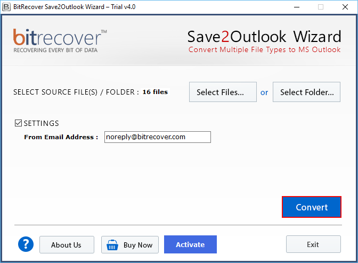Choose Select Folder... button
The height and width of the screenshot is (263, 358).
click(x=306, y=92)
